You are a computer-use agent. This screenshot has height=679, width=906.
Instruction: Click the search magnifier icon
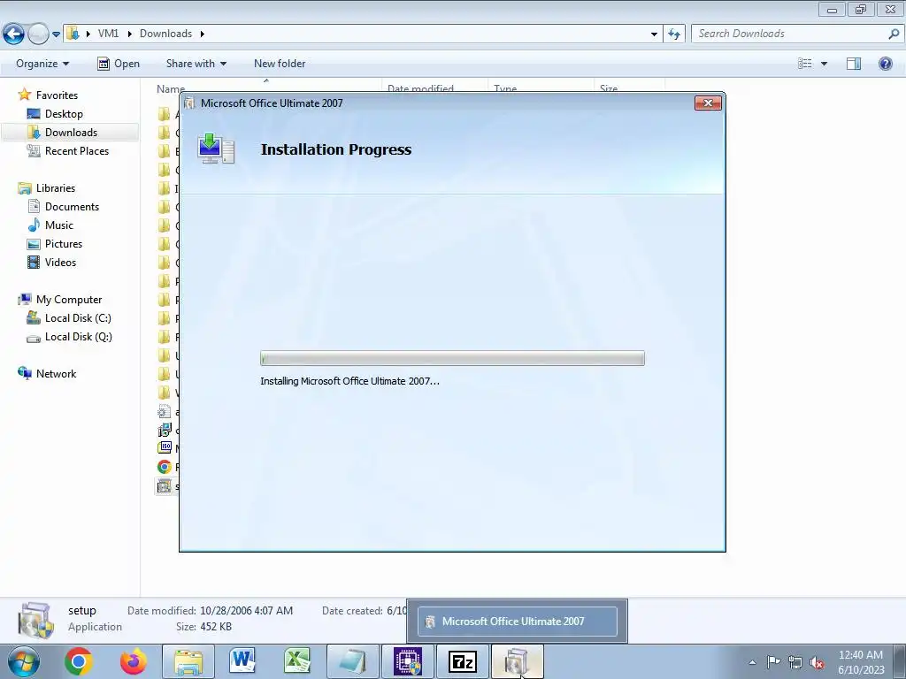tap(894, 34)
